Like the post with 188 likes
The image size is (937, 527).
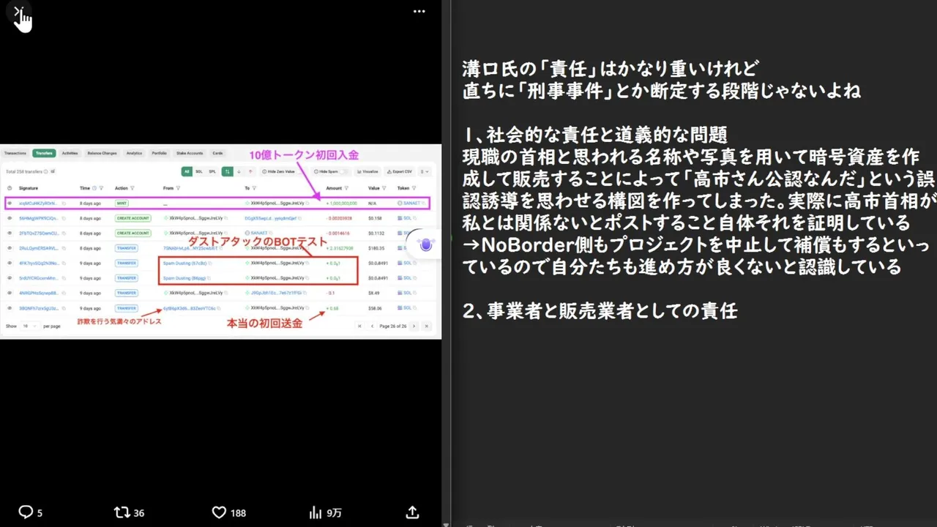tap(228, 512)
